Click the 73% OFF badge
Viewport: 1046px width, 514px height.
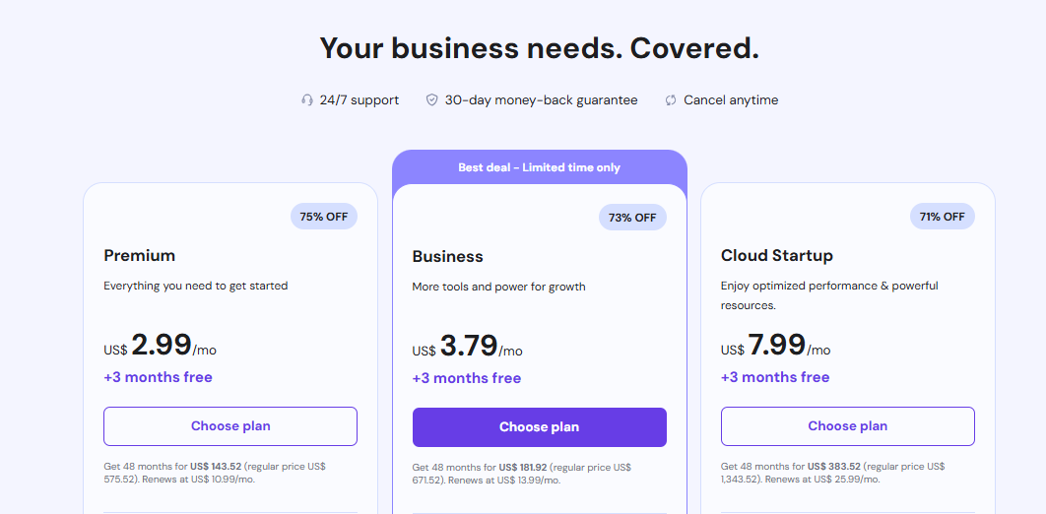(632, 218)
